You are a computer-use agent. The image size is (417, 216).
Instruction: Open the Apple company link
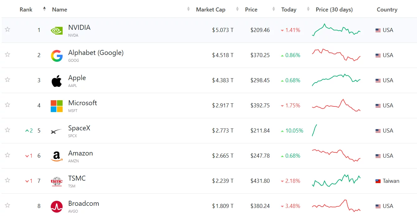pos(77,78)
